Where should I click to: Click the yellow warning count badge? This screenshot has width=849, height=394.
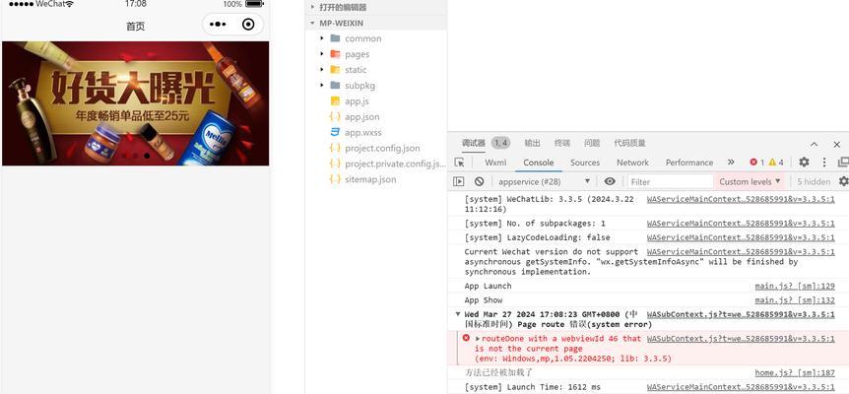click(776, 163)
